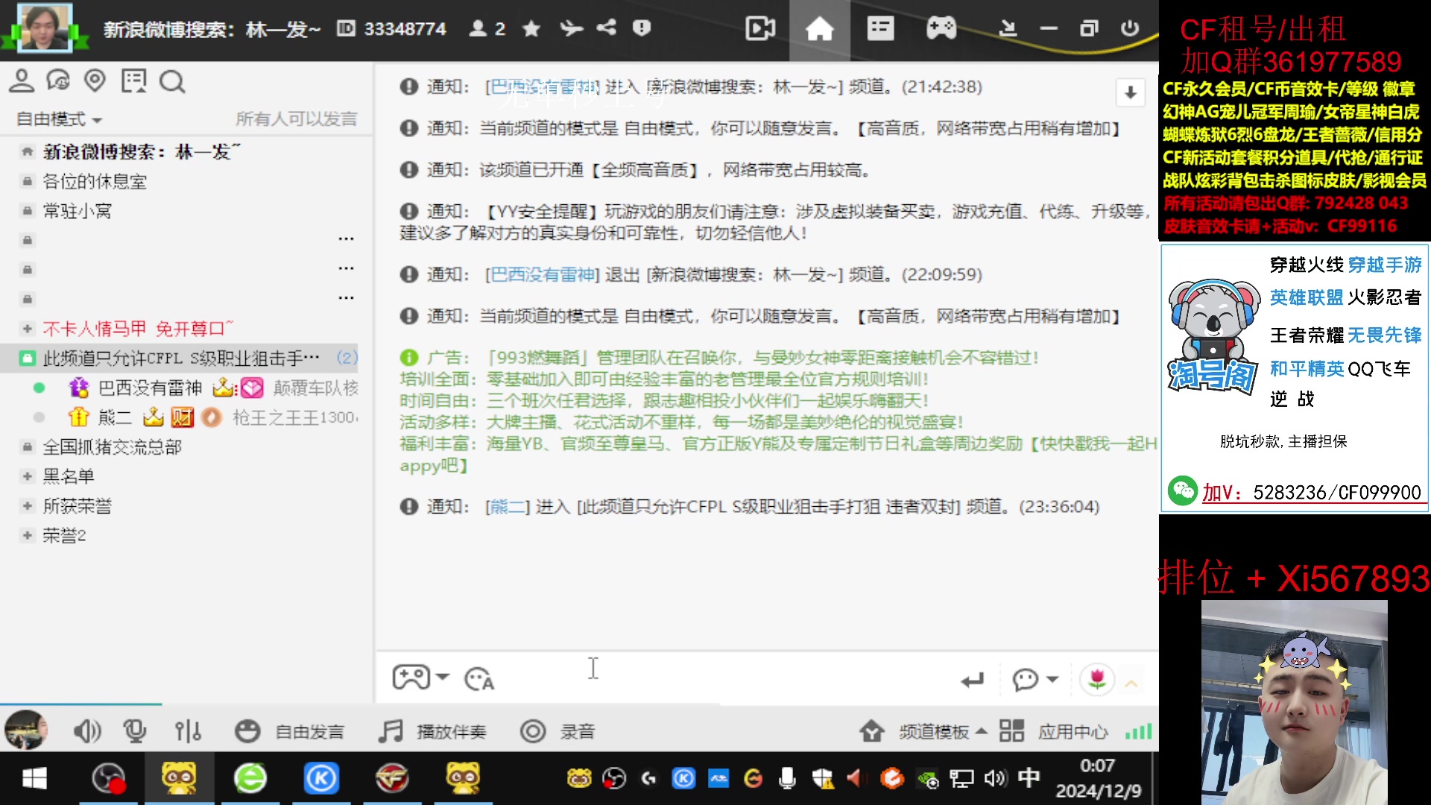Select channel 新浪微博搜索：林一发 root
This screenshot has width=1431, height=805.
click(x=142, y=152)
